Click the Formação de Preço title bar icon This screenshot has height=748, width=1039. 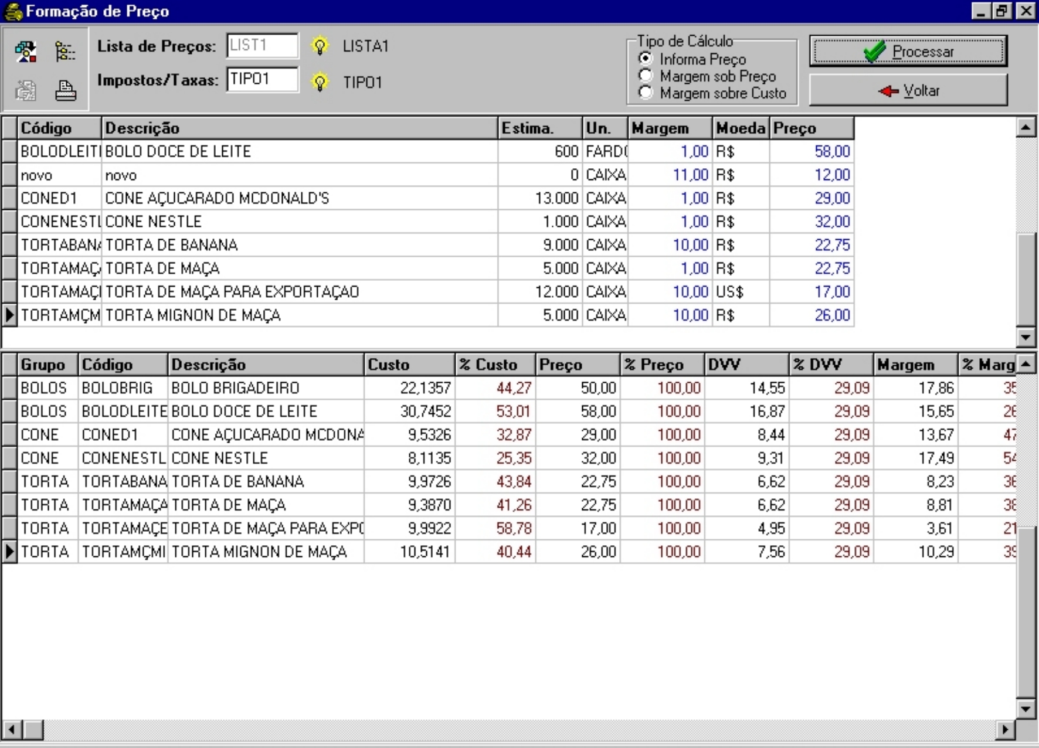click(x=12, y=11)
